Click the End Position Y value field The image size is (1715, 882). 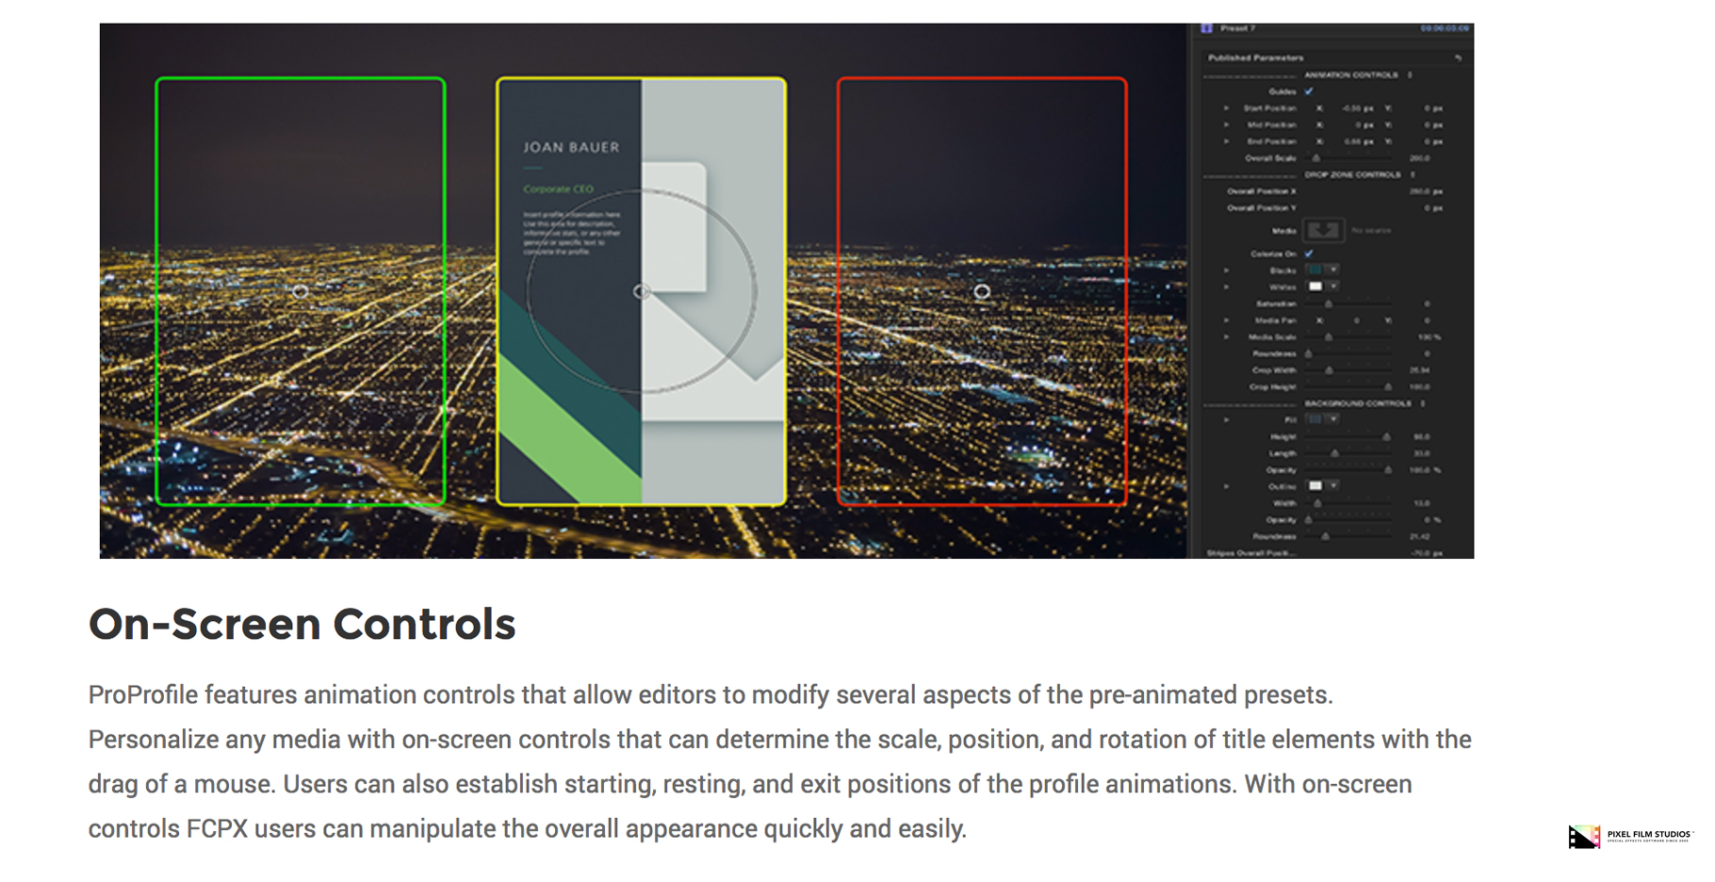click(x=1433, y=141)
